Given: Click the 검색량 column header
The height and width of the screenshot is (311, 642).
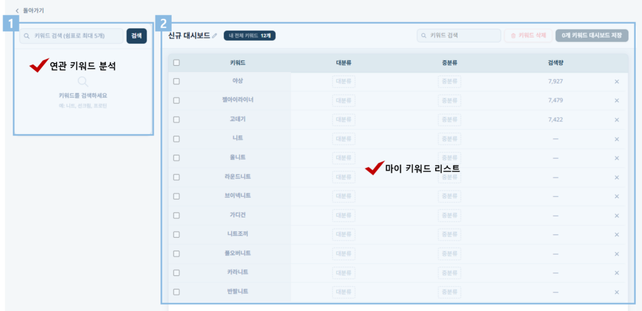Looking at the screenshot, I should tap(555, 63).
